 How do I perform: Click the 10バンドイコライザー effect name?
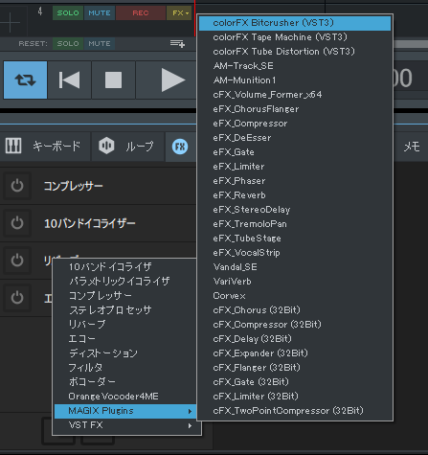pyautogui.click(x=90, y=223)
